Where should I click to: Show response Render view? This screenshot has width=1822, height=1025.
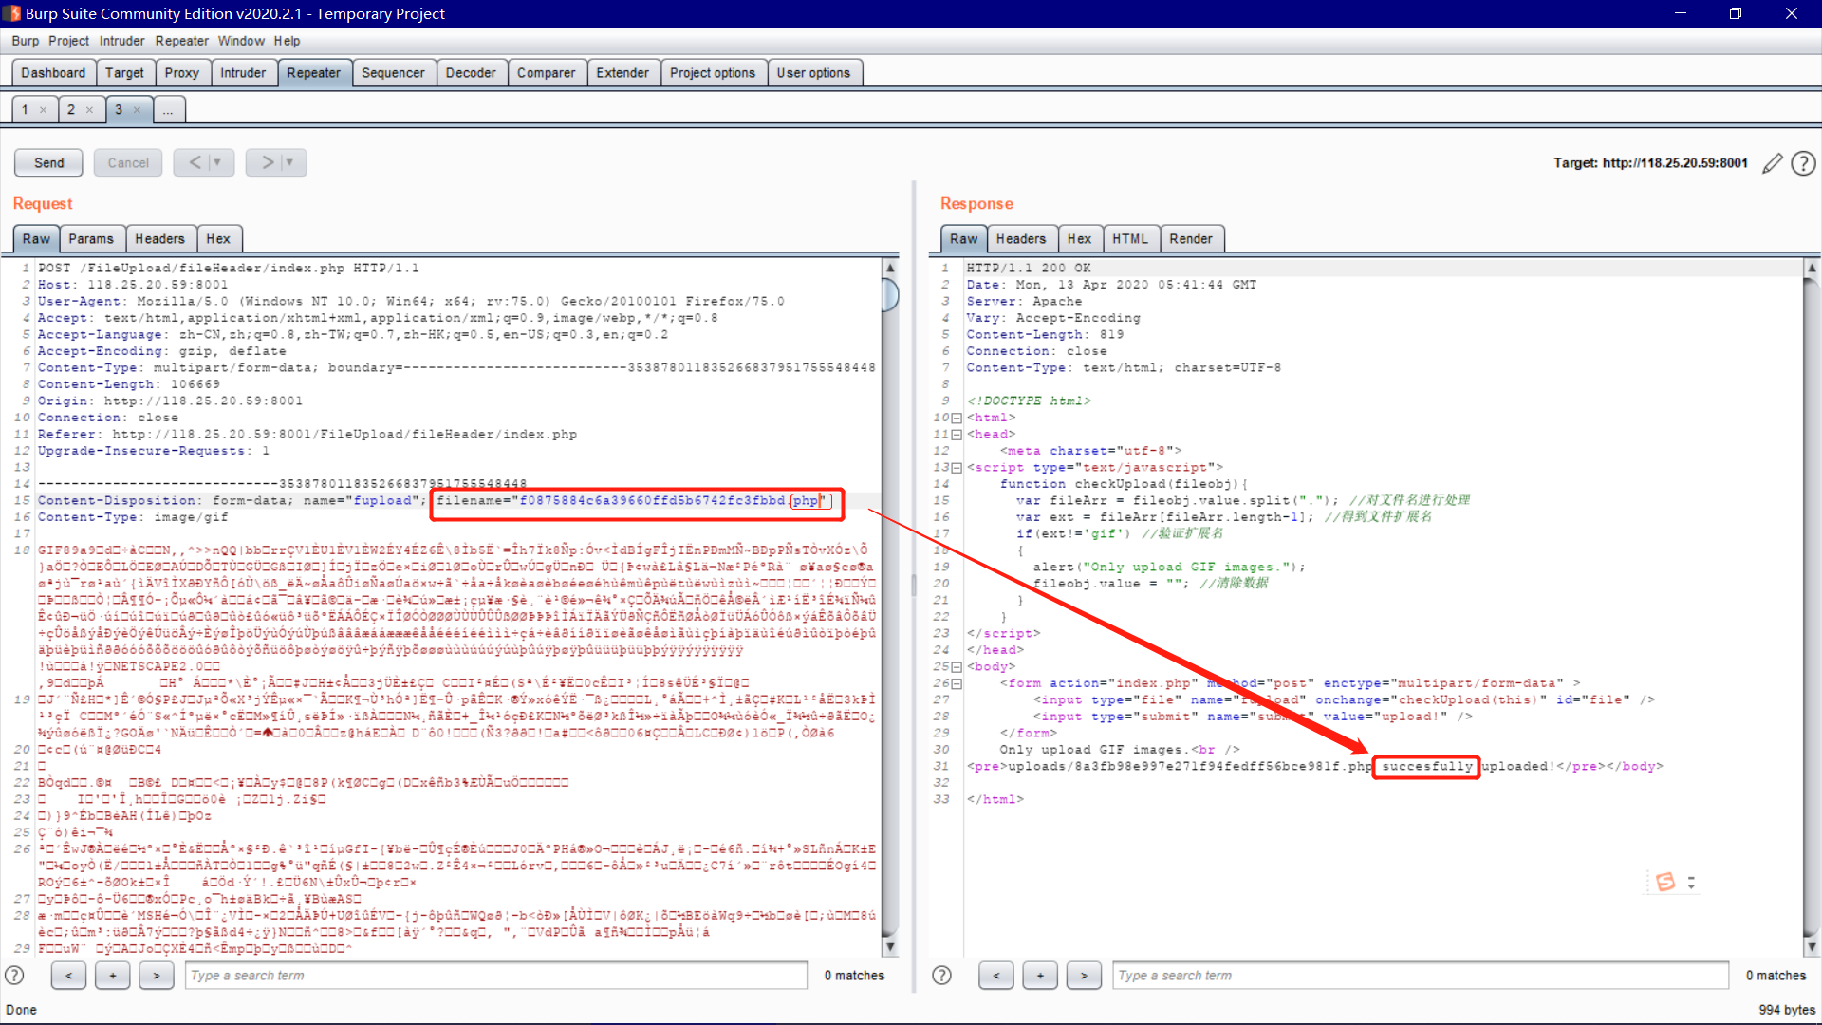coord(1191,239)
